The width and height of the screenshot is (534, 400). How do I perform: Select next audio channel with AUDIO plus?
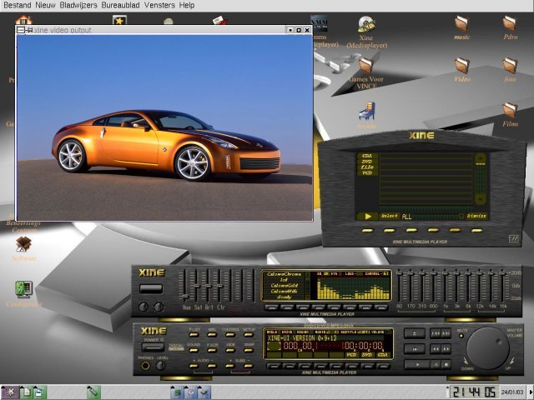[x=194, y=366]
